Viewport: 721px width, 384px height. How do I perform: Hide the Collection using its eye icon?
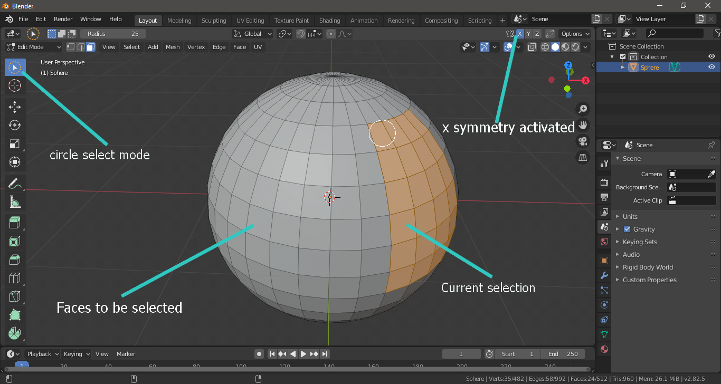[711, 57]
